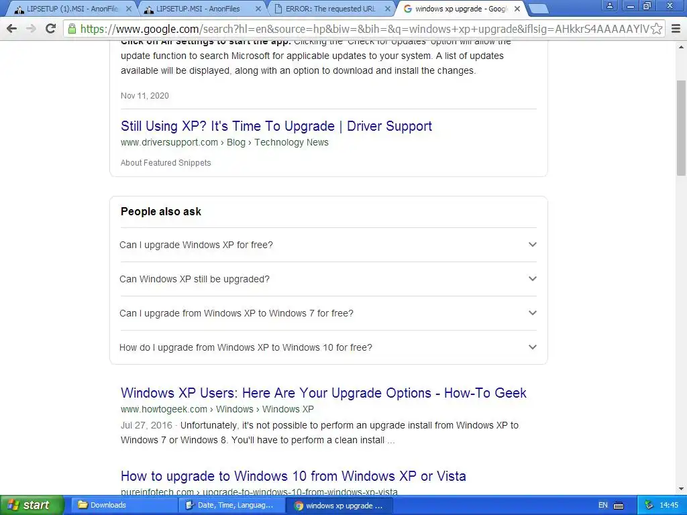Open the Chrome hamburger menu
The image size is (687, 515).
(676, 29)
